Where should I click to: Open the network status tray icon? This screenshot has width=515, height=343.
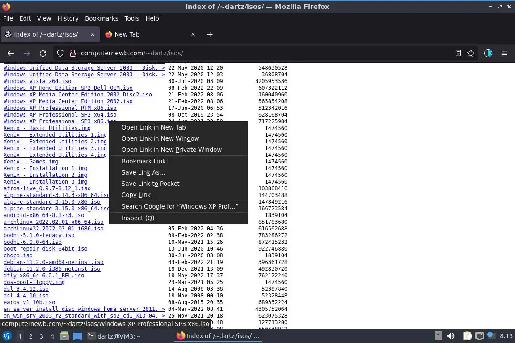point(480,336)
